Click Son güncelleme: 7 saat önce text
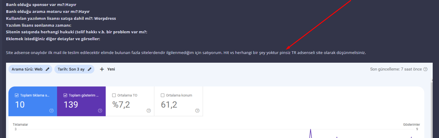 (x=396, y=69)
